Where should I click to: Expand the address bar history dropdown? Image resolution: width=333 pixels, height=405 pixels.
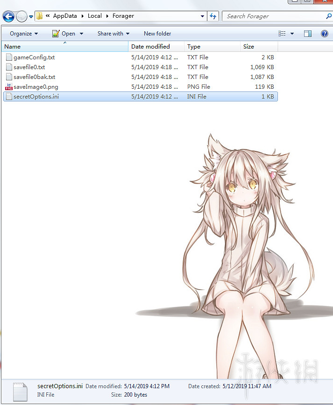pos(202,16)
